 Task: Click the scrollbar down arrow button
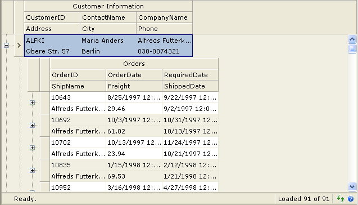(x=352, y=187)
